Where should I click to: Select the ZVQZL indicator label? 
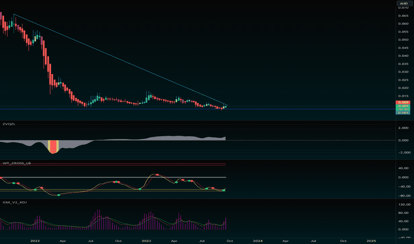point(9,124)
